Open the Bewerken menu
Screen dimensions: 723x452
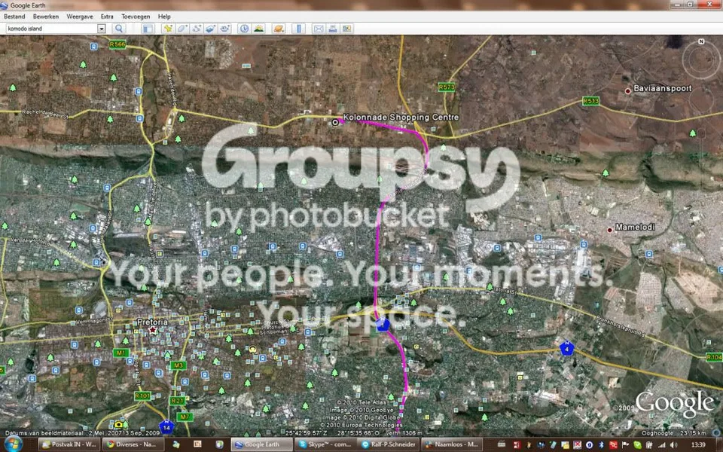click(x=46, y=16)
